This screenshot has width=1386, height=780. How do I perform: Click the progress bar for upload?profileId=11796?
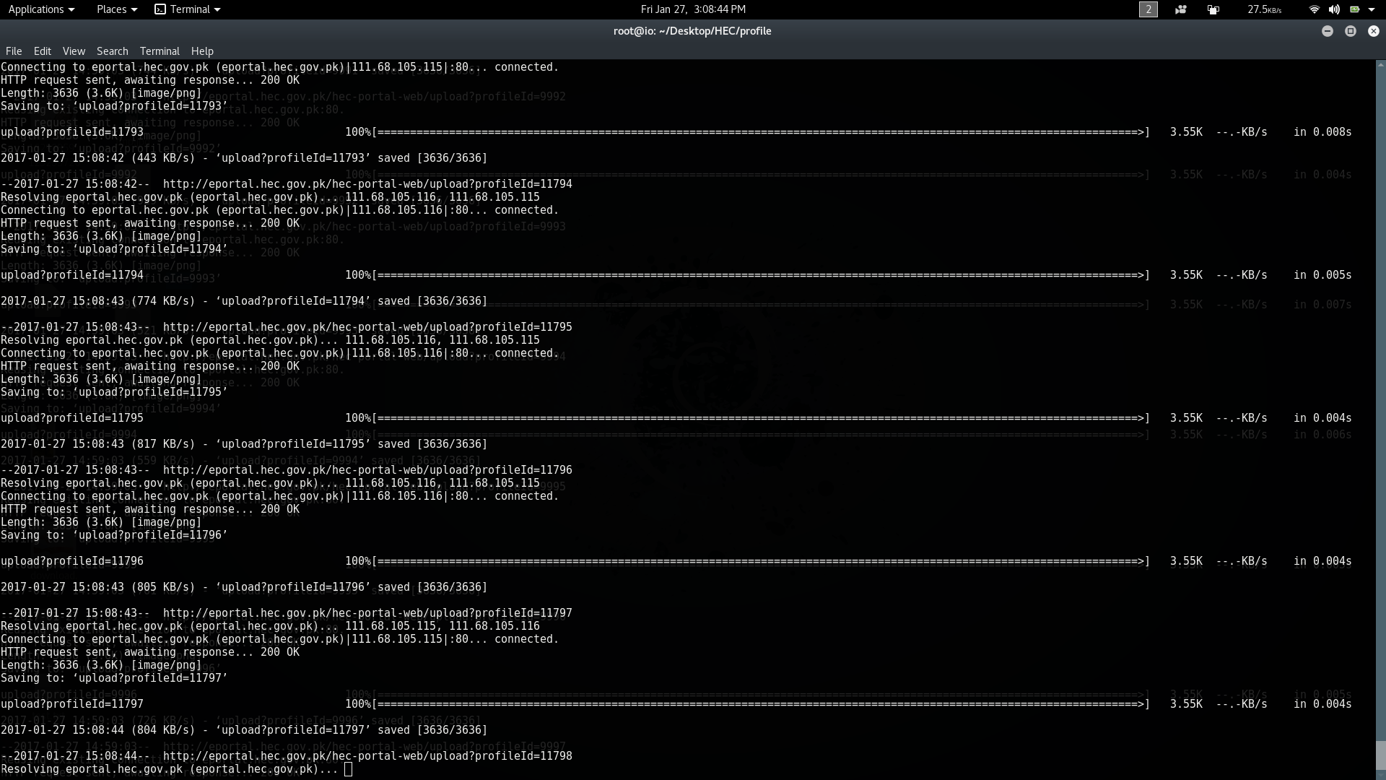click(761, 561)
